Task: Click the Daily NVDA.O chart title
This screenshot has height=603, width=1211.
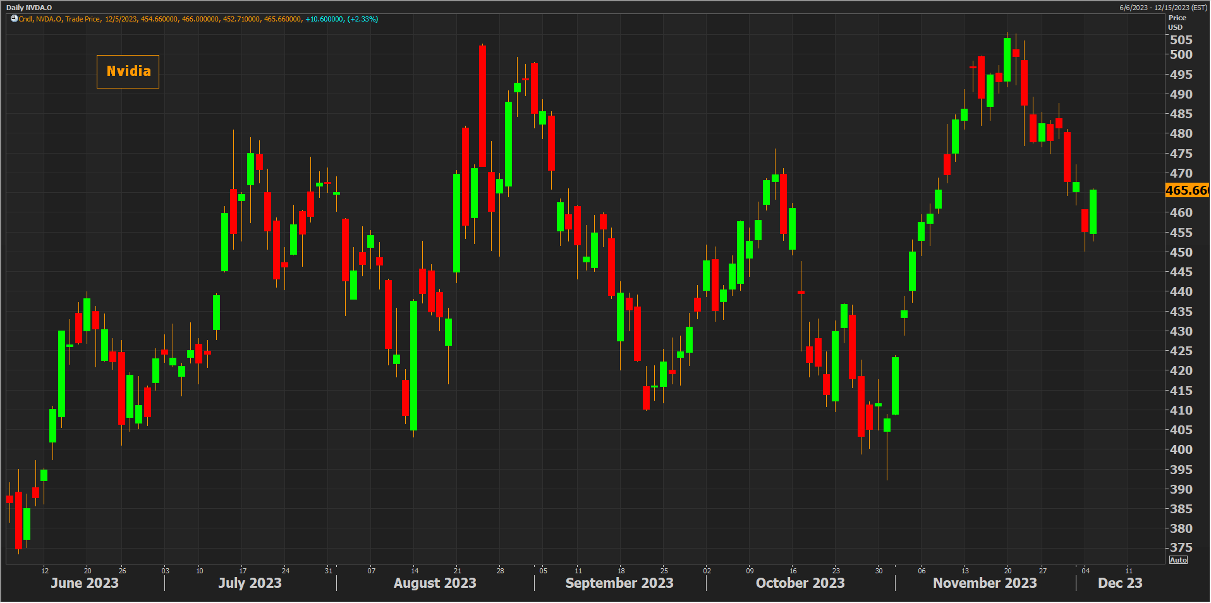Action: (x=29, y=8)
